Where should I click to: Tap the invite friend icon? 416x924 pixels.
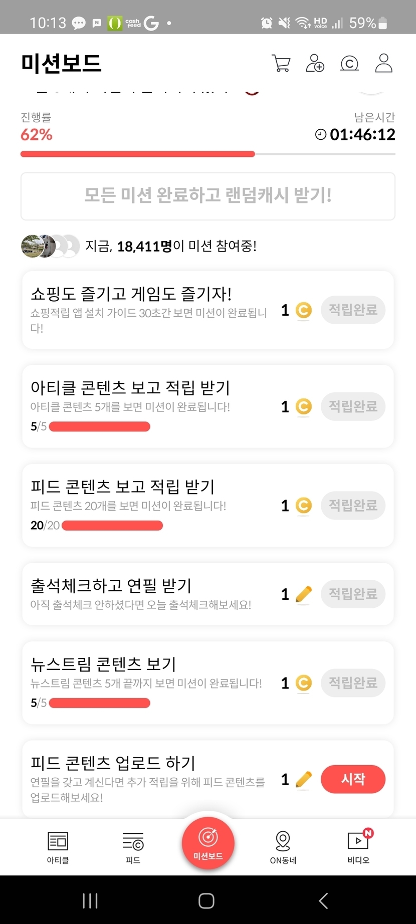[x=315, y=64]
